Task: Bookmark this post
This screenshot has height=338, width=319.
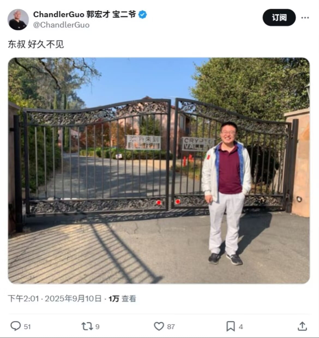Action: tap(231, 326)
